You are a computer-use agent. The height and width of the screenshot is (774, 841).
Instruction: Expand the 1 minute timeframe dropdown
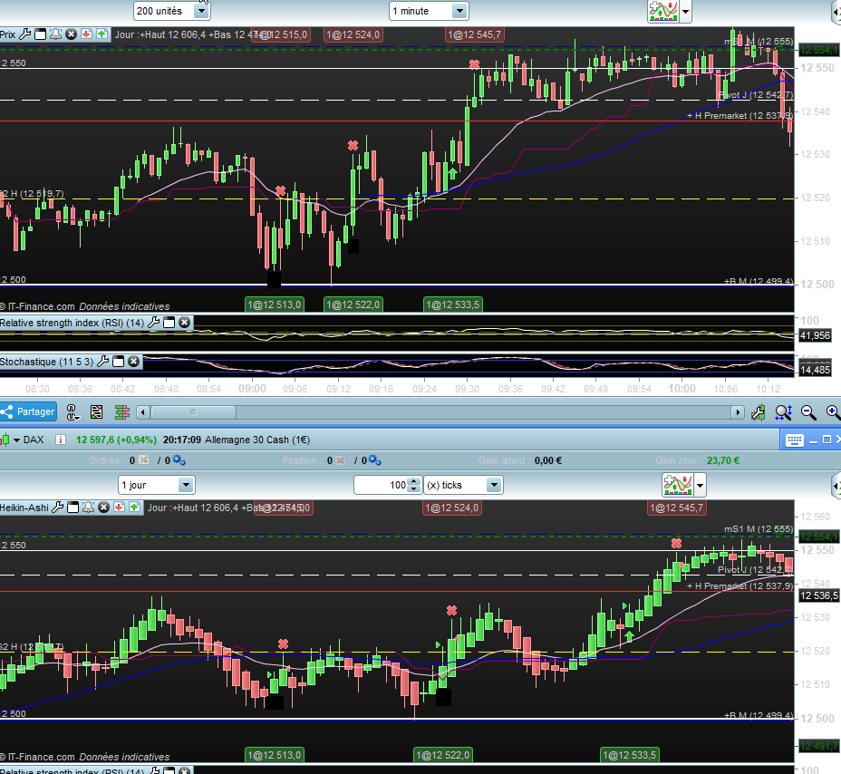[459, 11]
